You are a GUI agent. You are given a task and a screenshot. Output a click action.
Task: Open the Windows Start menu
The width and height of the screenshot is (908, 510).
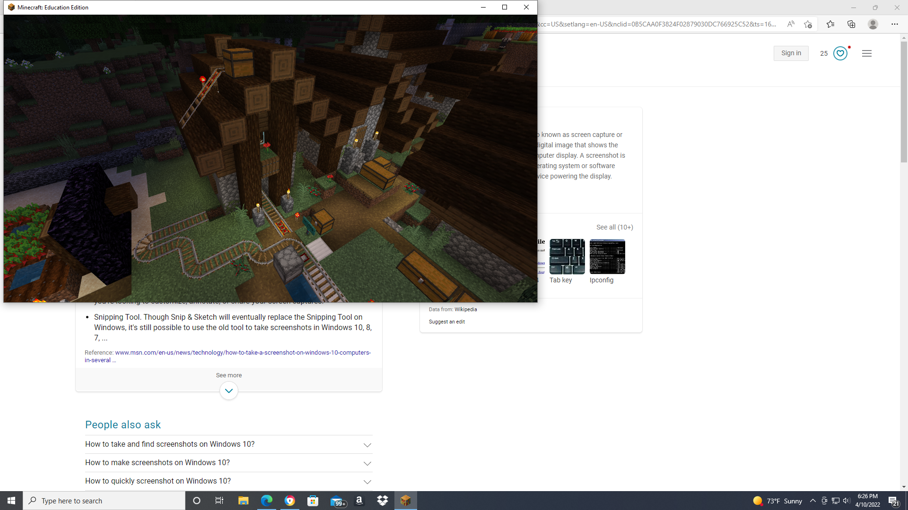pos(11,501)
